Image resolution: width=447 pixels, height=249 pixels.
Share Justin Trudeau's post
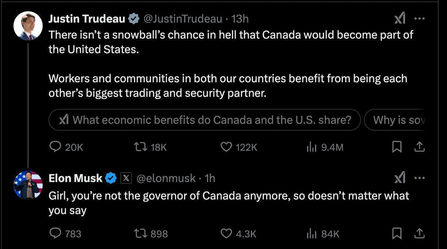click(420, 147)
